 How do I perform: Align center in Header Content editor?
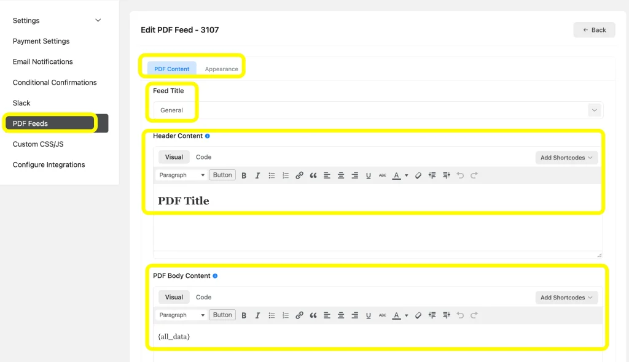click(340, 175)
